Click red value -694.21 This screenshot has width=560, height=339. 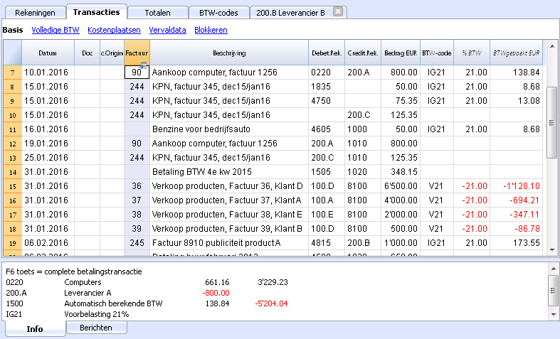[524, 200]
